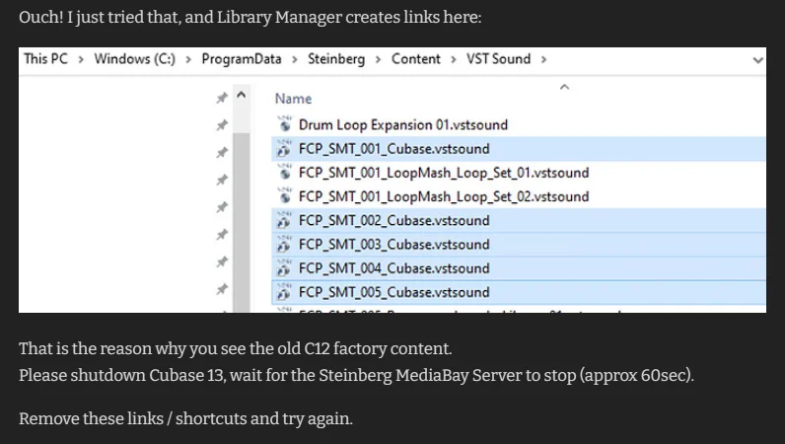
Task: Expand the address bar history dropdown
Action: coord(758,60)
